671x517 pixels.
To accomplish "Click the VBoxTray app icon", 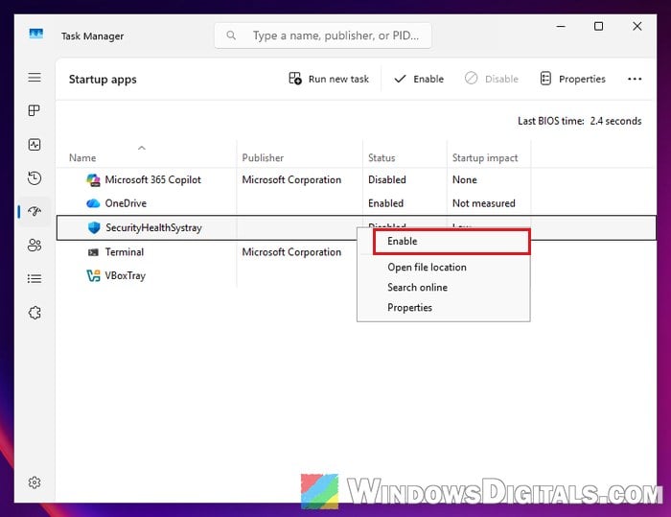I will (93, 276).
